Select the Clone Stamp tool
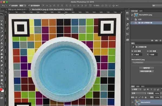 click(x=2, y=43)
